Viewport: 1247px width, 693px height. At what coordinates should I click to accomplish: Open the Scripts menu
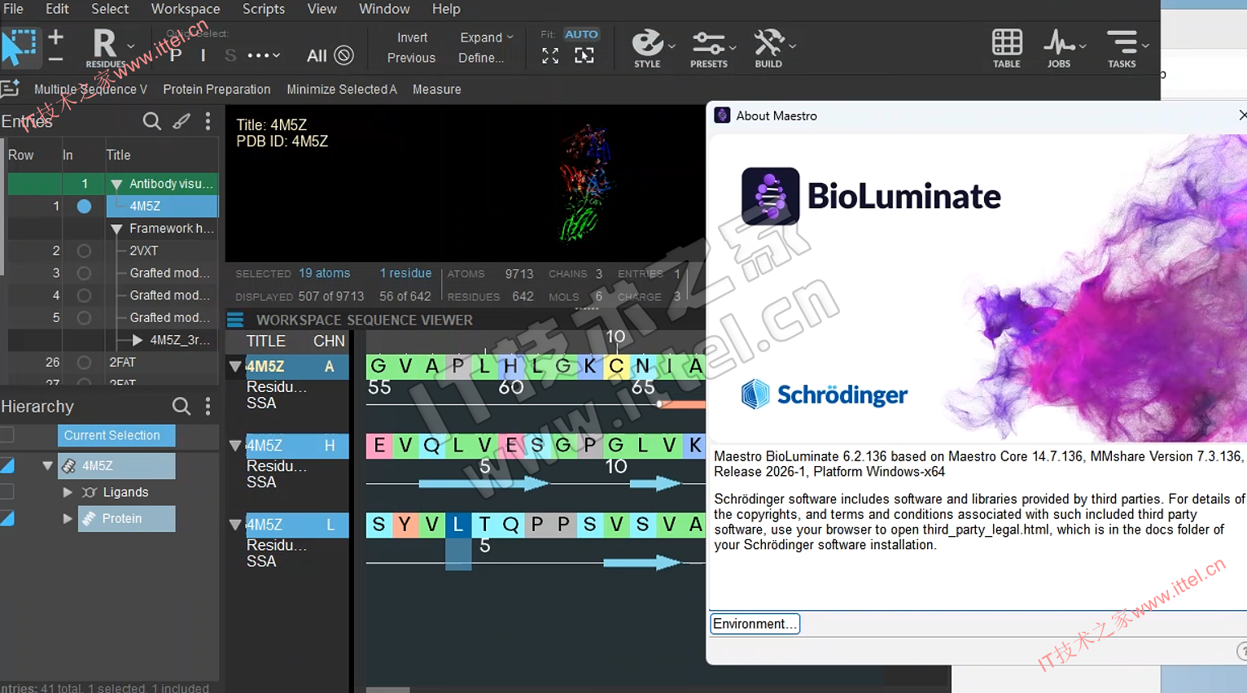coord(264,9)
